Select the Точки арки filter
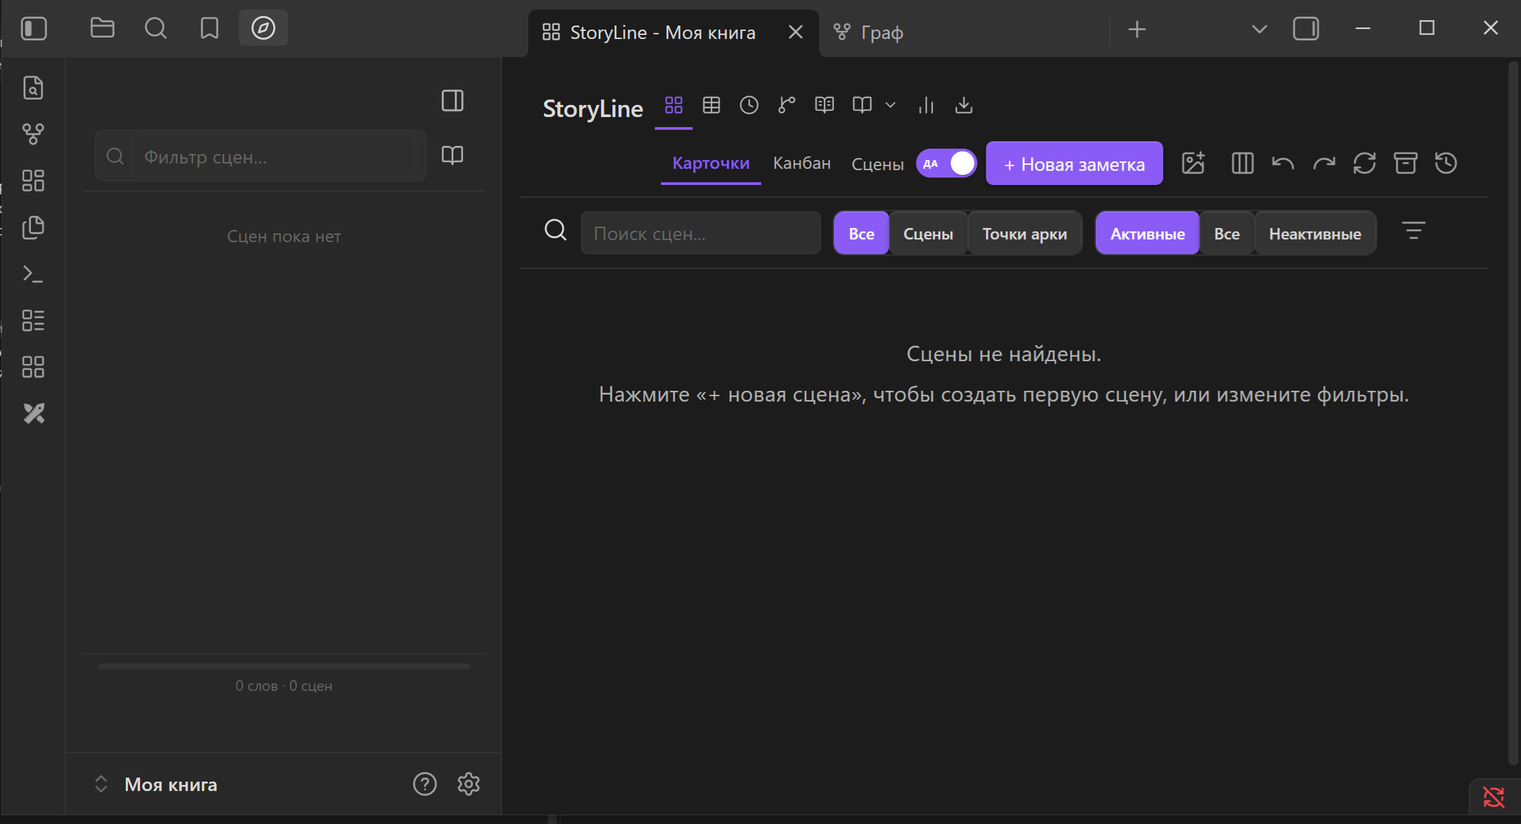Screen dimensions: 1521x824 click(1024, 233)
